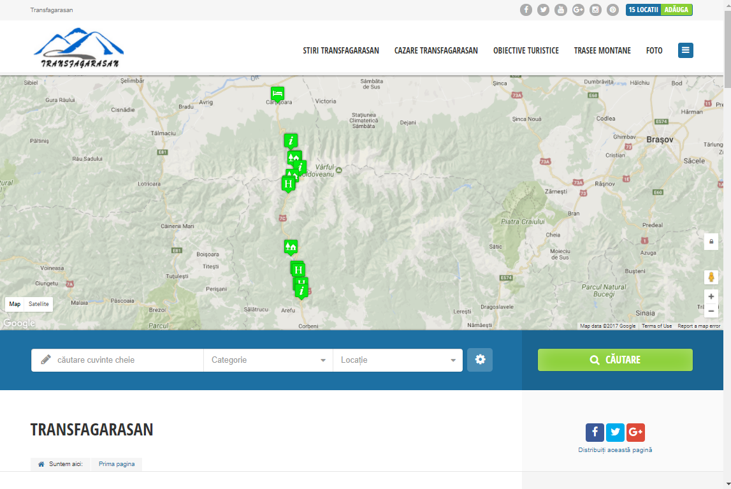
Task: Open the Facebook icon in top bar
Action: click(526, 10)
